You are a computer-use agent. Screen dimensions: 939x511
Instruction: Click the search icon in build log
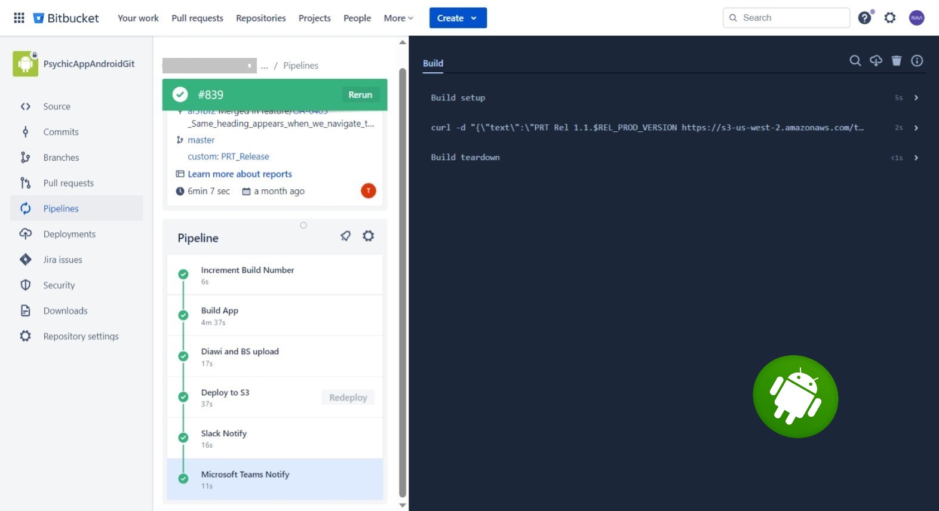(855, 60)
